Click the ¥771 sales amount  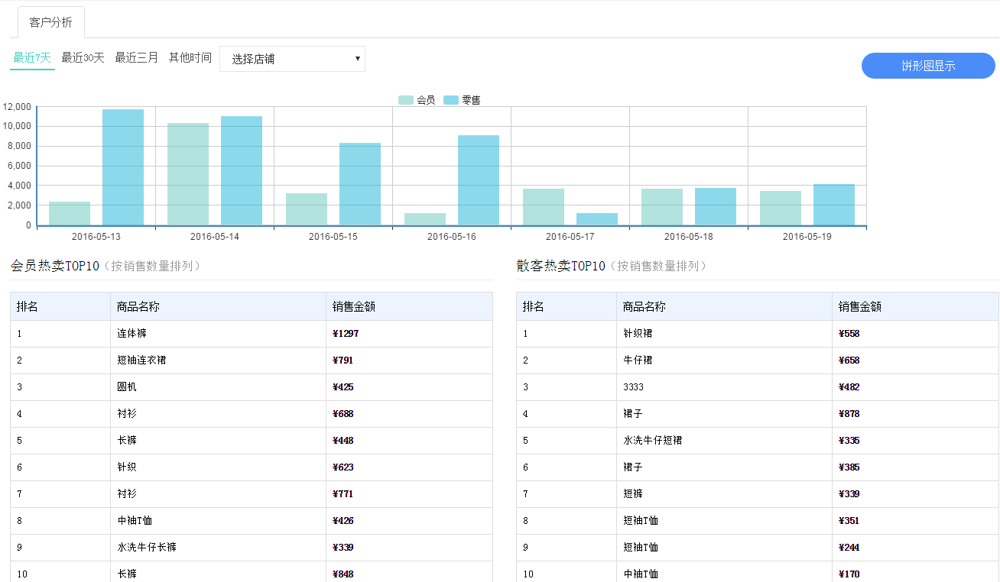coord(343,494)
